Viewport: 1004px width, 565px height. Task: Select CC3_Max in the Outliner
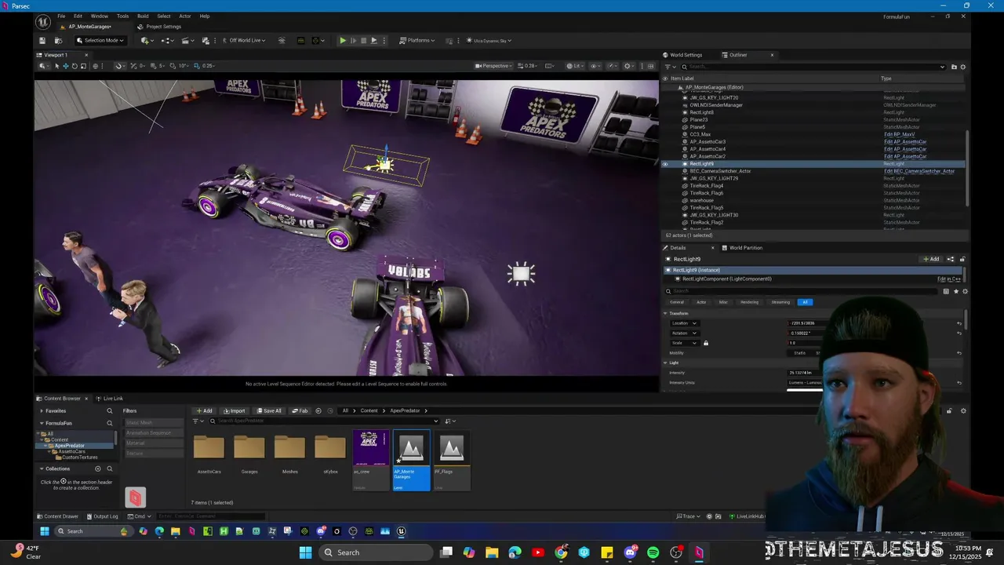pos(700,134)
